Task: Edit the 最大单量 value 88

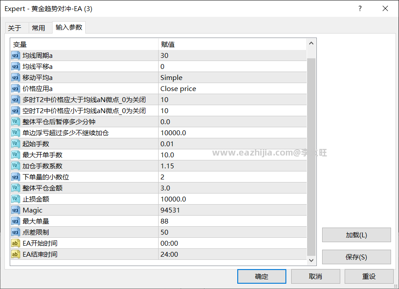Action: point(232,221)
